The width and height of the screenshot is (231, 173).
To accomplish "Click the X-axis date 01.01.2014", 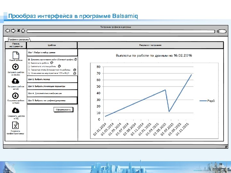I will 100,129.
